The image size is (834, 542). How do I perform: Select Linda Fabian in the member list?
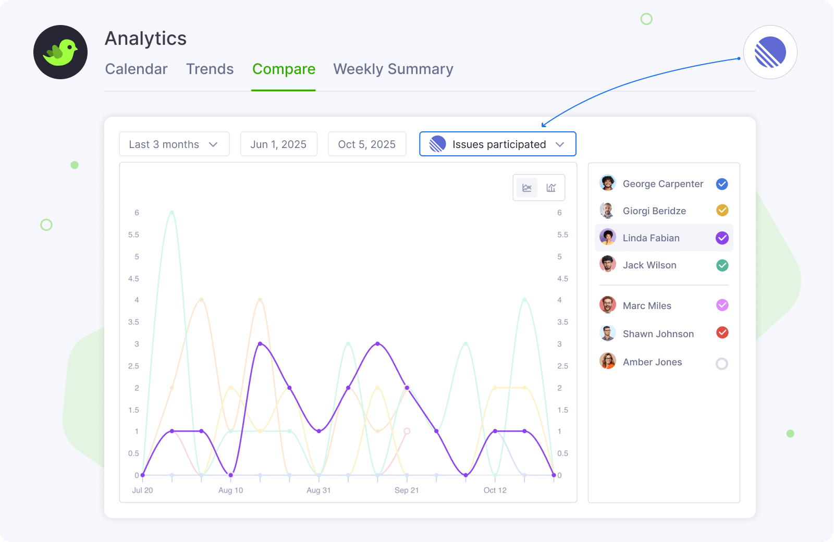coord(651,238)
